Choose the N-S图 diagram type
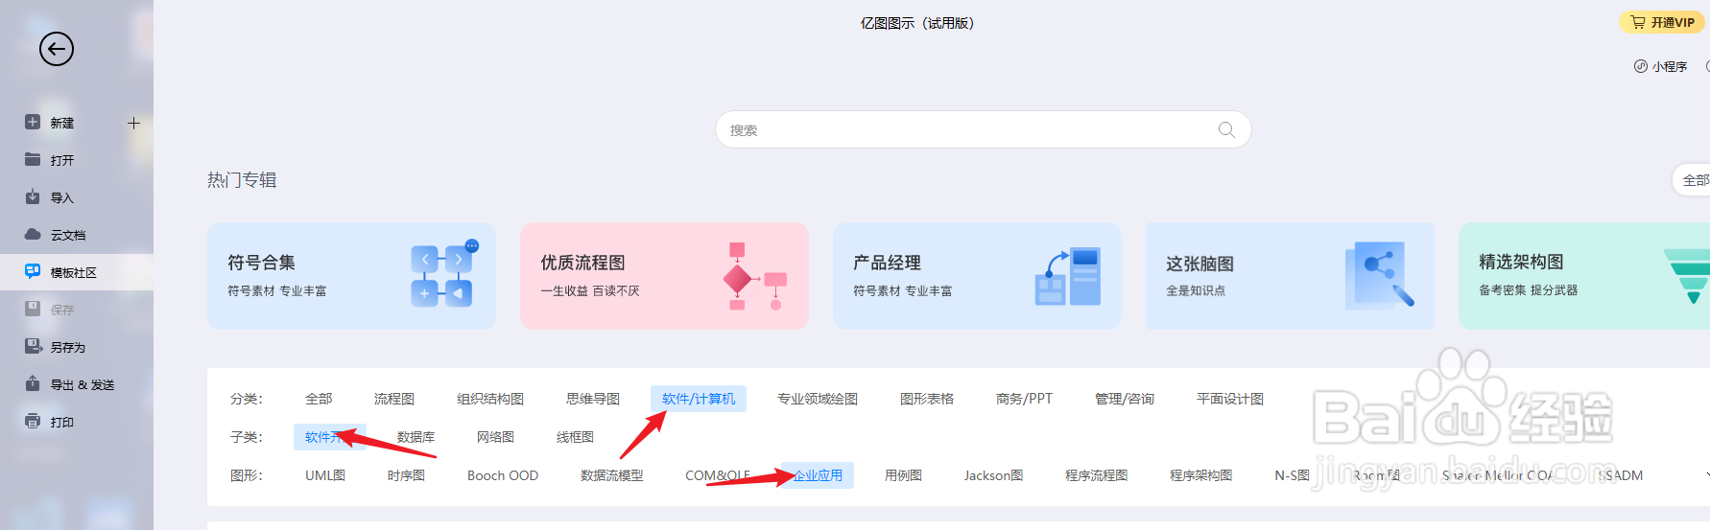The image size is (1710, 530). click(x=1292, y=475)
